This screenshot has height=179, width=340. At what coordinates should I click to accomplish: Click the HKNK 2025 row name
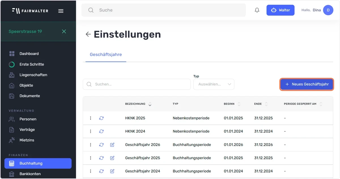(x=135, y=118)
